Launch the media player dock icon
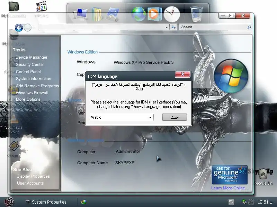The height and width of the screenshot is (207, 277). 154,14
